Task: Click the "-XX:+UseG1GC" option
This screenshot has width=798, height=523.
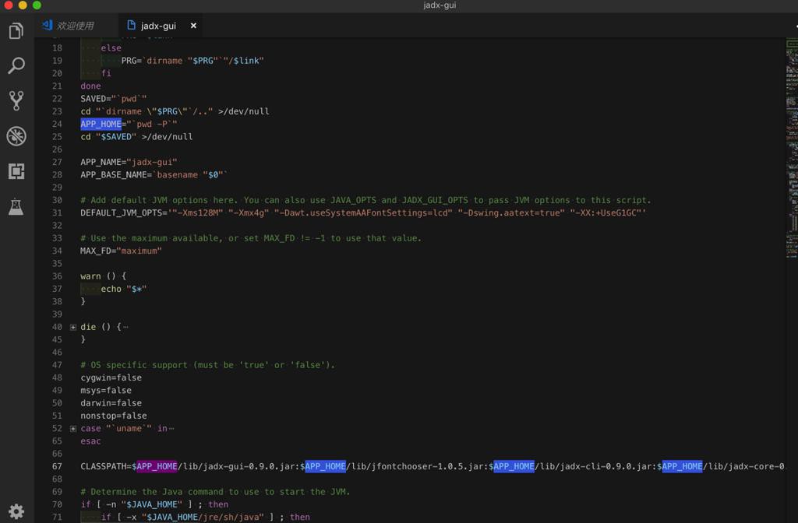Action: click(x=606, y=213)
